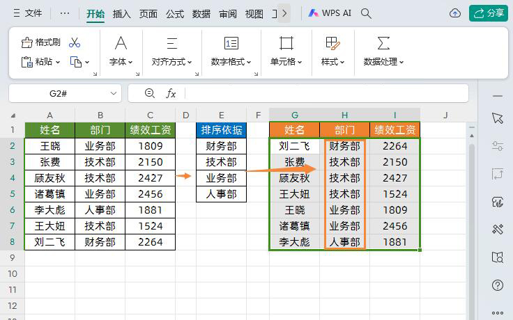Expand the copy dropdown arrow
Viewport: 513px width, 320px height.
pyautogui.click(x=87, y=62)
